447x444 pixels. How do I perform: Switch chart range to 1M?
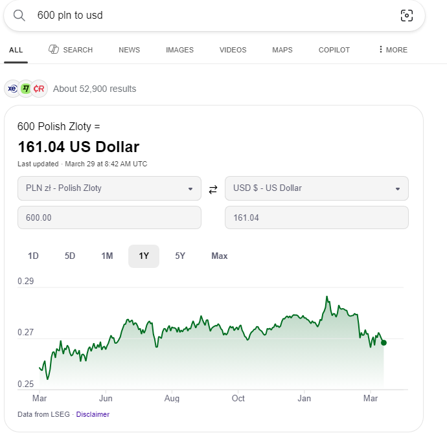pyautogui.click(x=107, y=256)
